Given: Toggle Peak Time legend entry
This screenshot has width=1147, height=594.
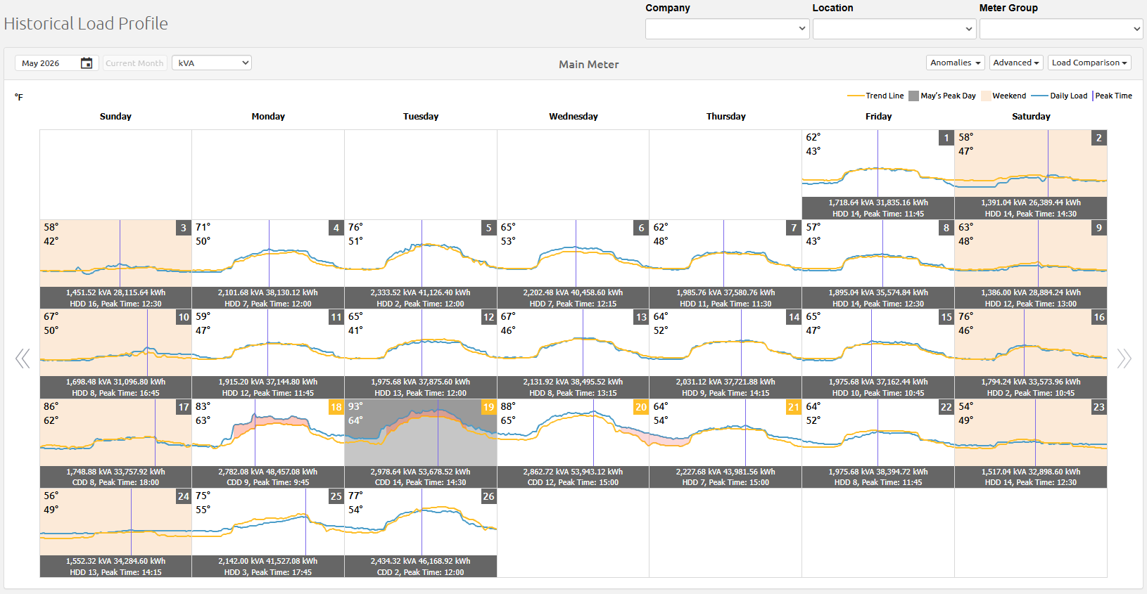Looking at the screenshot, I should 1113,96.
